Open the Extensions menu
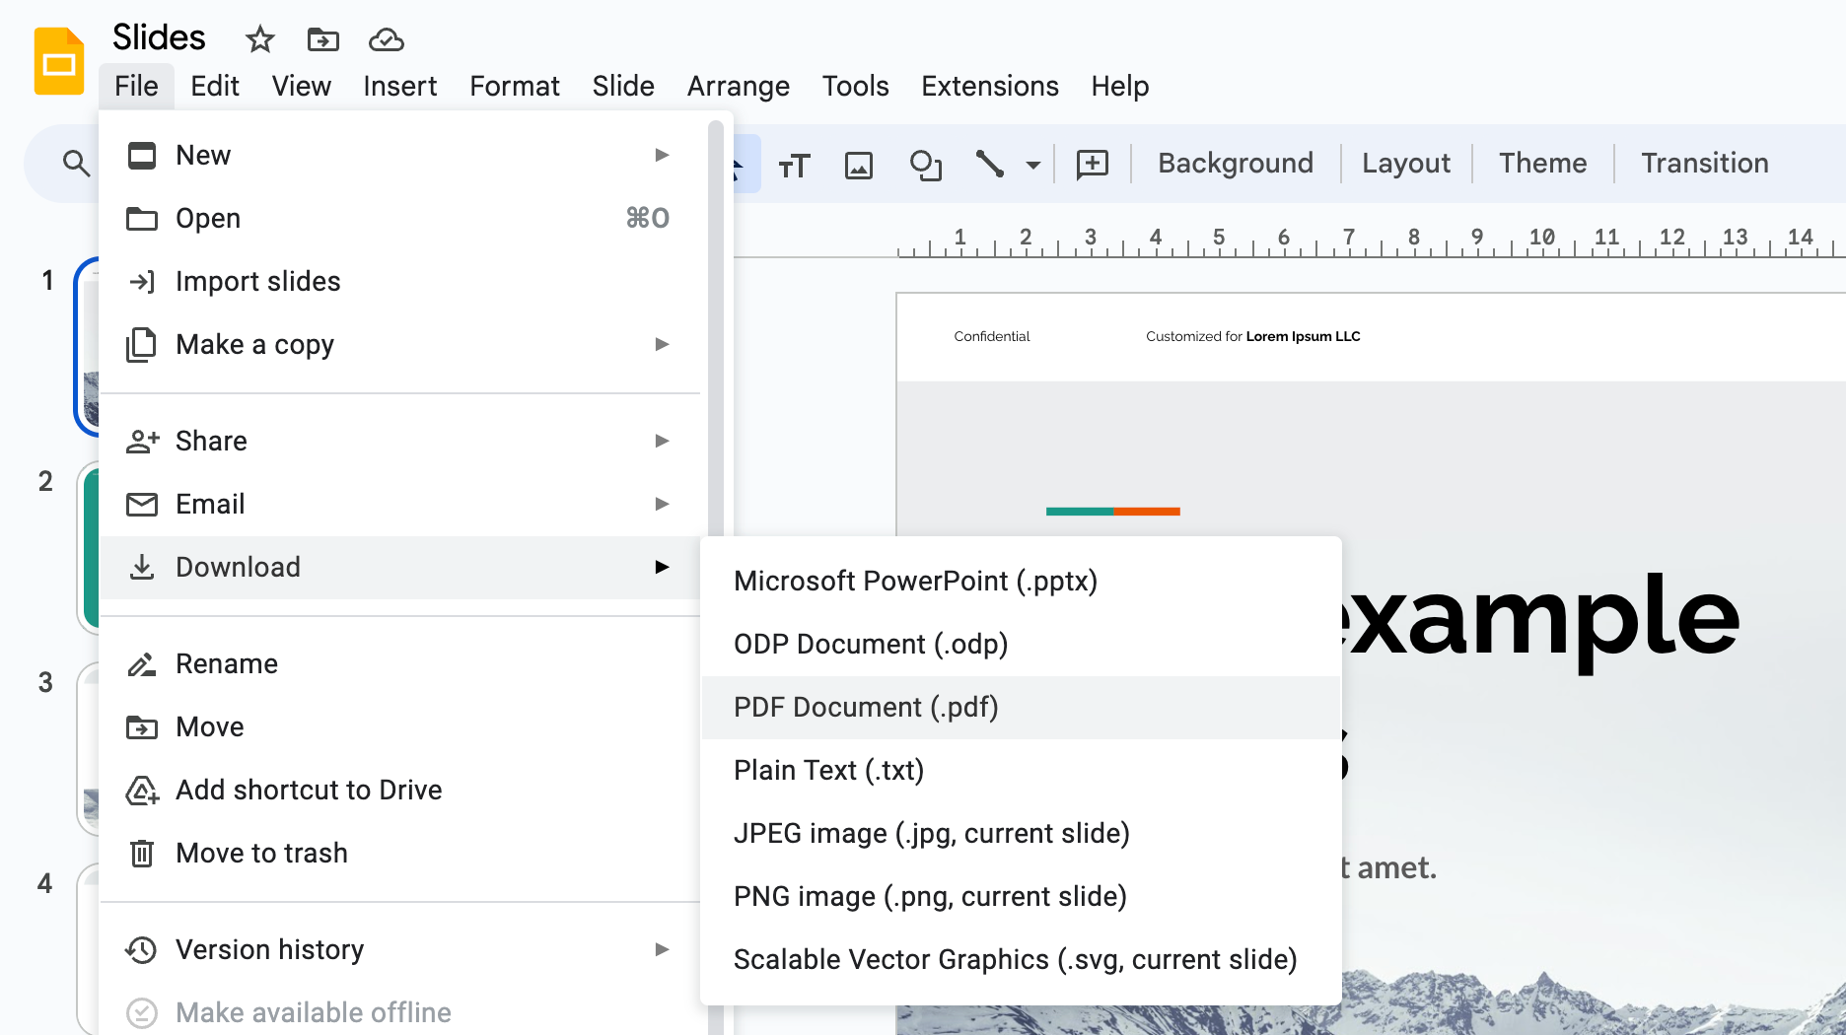 tap(990, 87)
